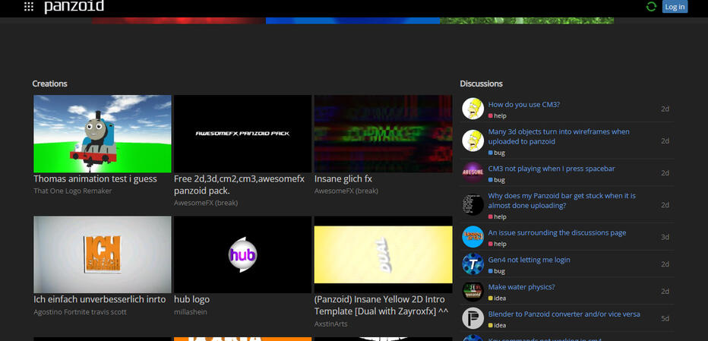Viewport: 708px width, 341px height.
Task: Click green banner segment at top
Action: [x=526, y=21]
